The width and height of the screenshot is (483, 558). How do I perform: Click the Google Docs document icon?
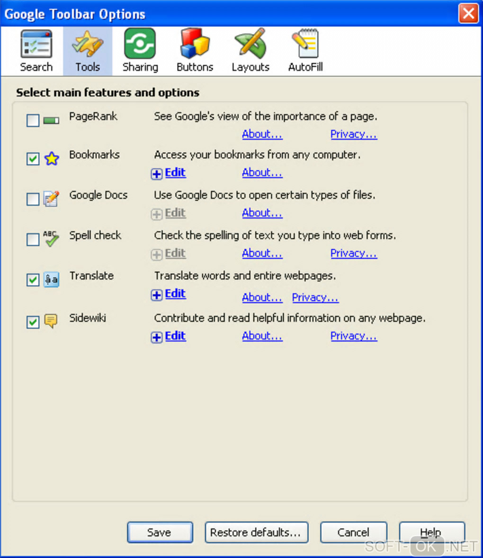click(51, 199)
